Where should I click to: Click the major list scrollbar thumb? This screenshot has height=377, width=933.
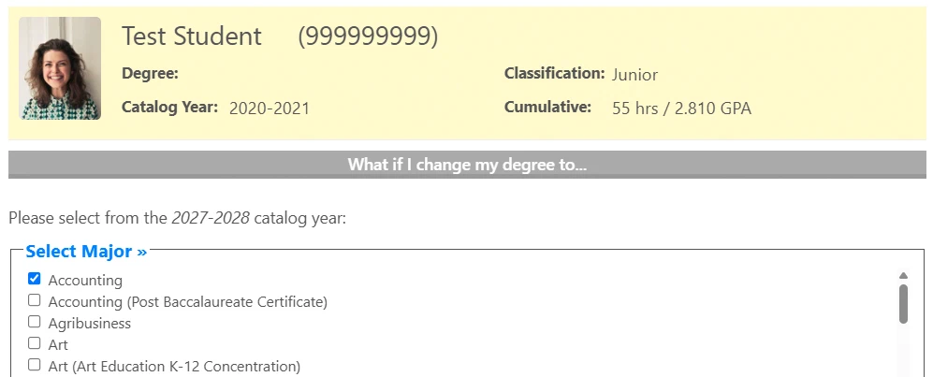[x=903, y=304]
